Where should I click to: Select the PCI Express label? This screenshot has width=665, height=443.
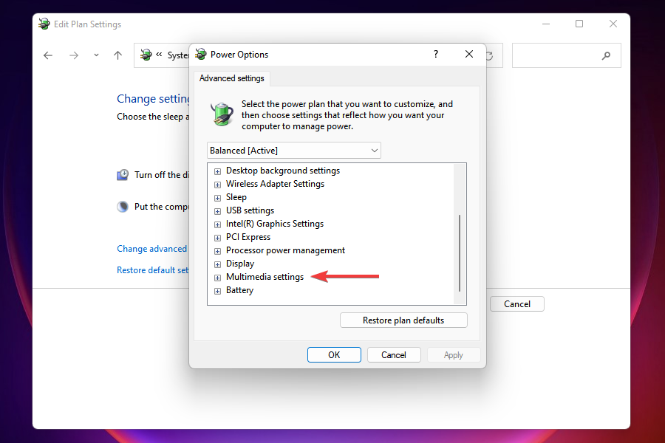248,237
